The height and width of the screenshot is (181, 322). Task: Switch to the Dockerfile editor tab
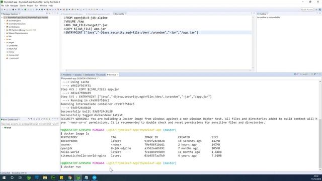119,14
